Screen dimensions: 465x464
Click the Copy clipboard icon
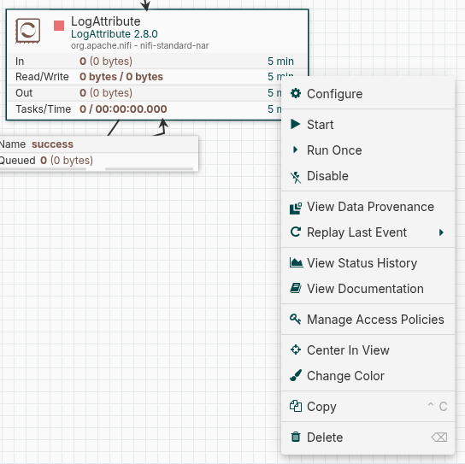296,406
